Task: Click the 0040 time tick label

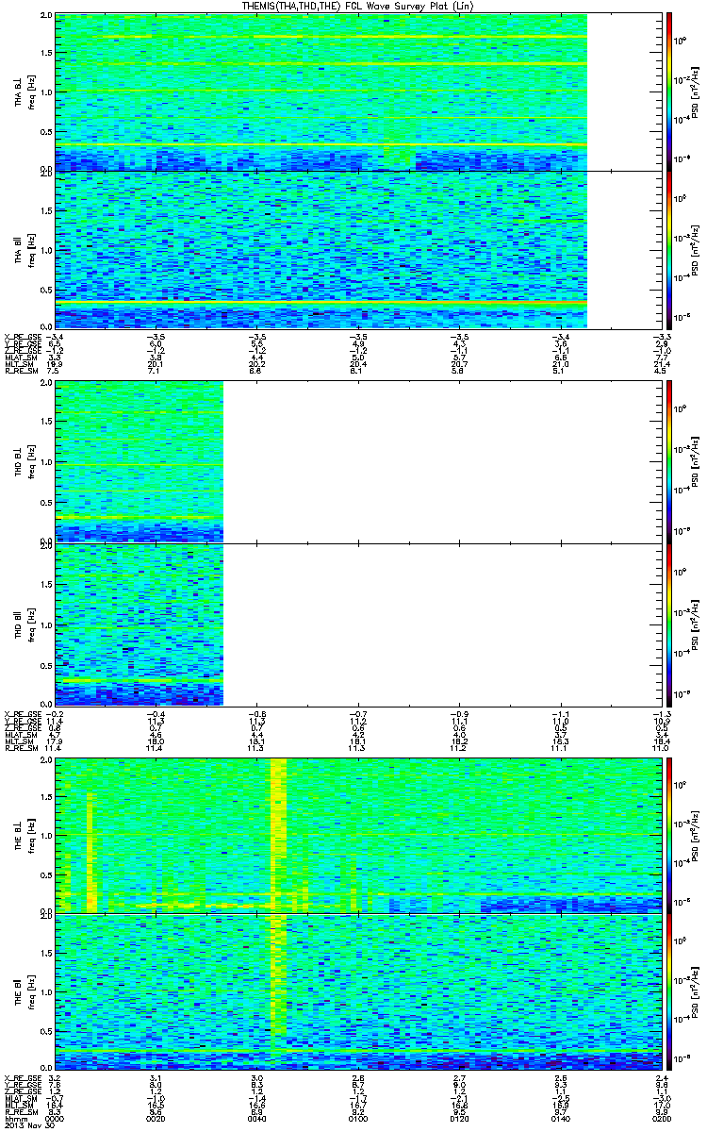Action: coord(256,1120)
